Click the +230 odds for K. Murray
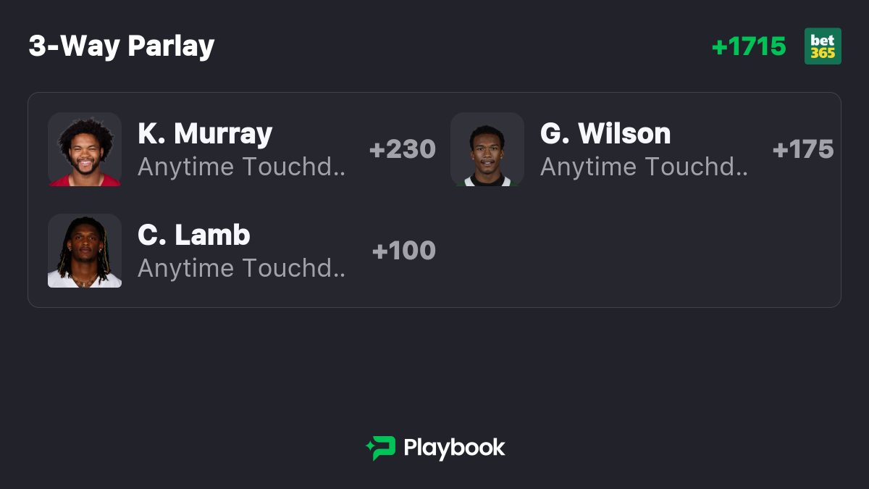869x489 pixels. point(403,149)
